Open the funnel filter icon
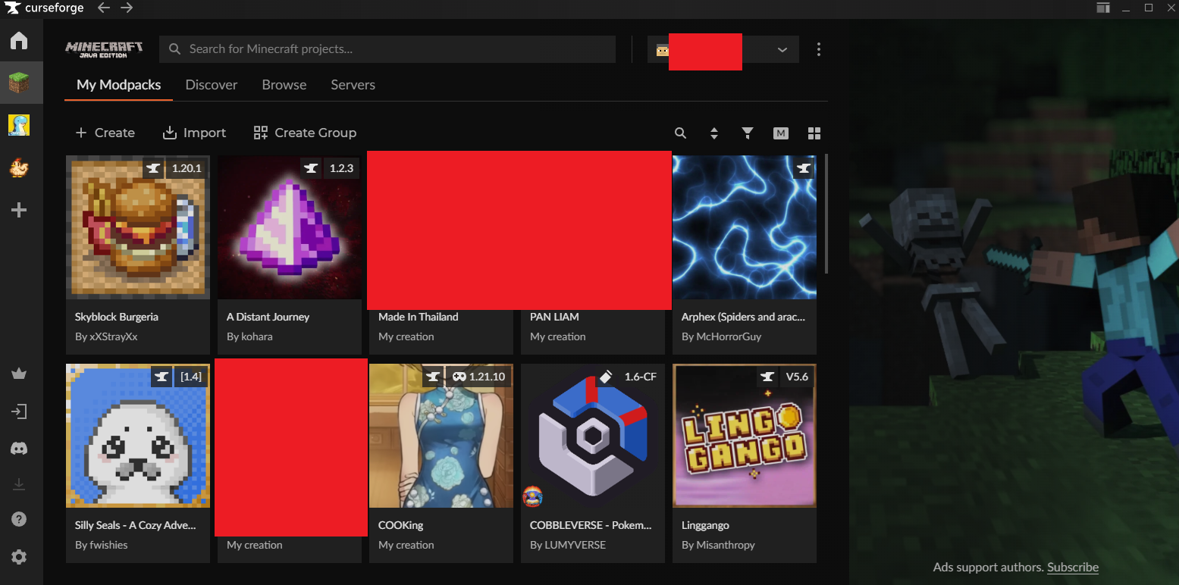The image size is (1179, 585). tap(748, 133)
